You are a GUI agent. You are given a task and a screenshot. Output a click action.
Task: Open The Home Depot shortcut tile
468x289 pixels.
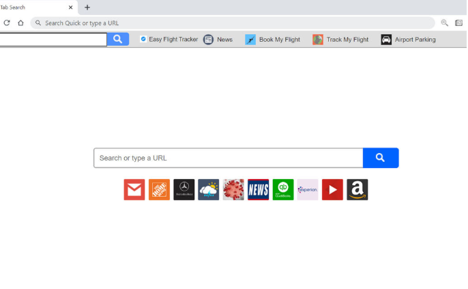(159, 189)
